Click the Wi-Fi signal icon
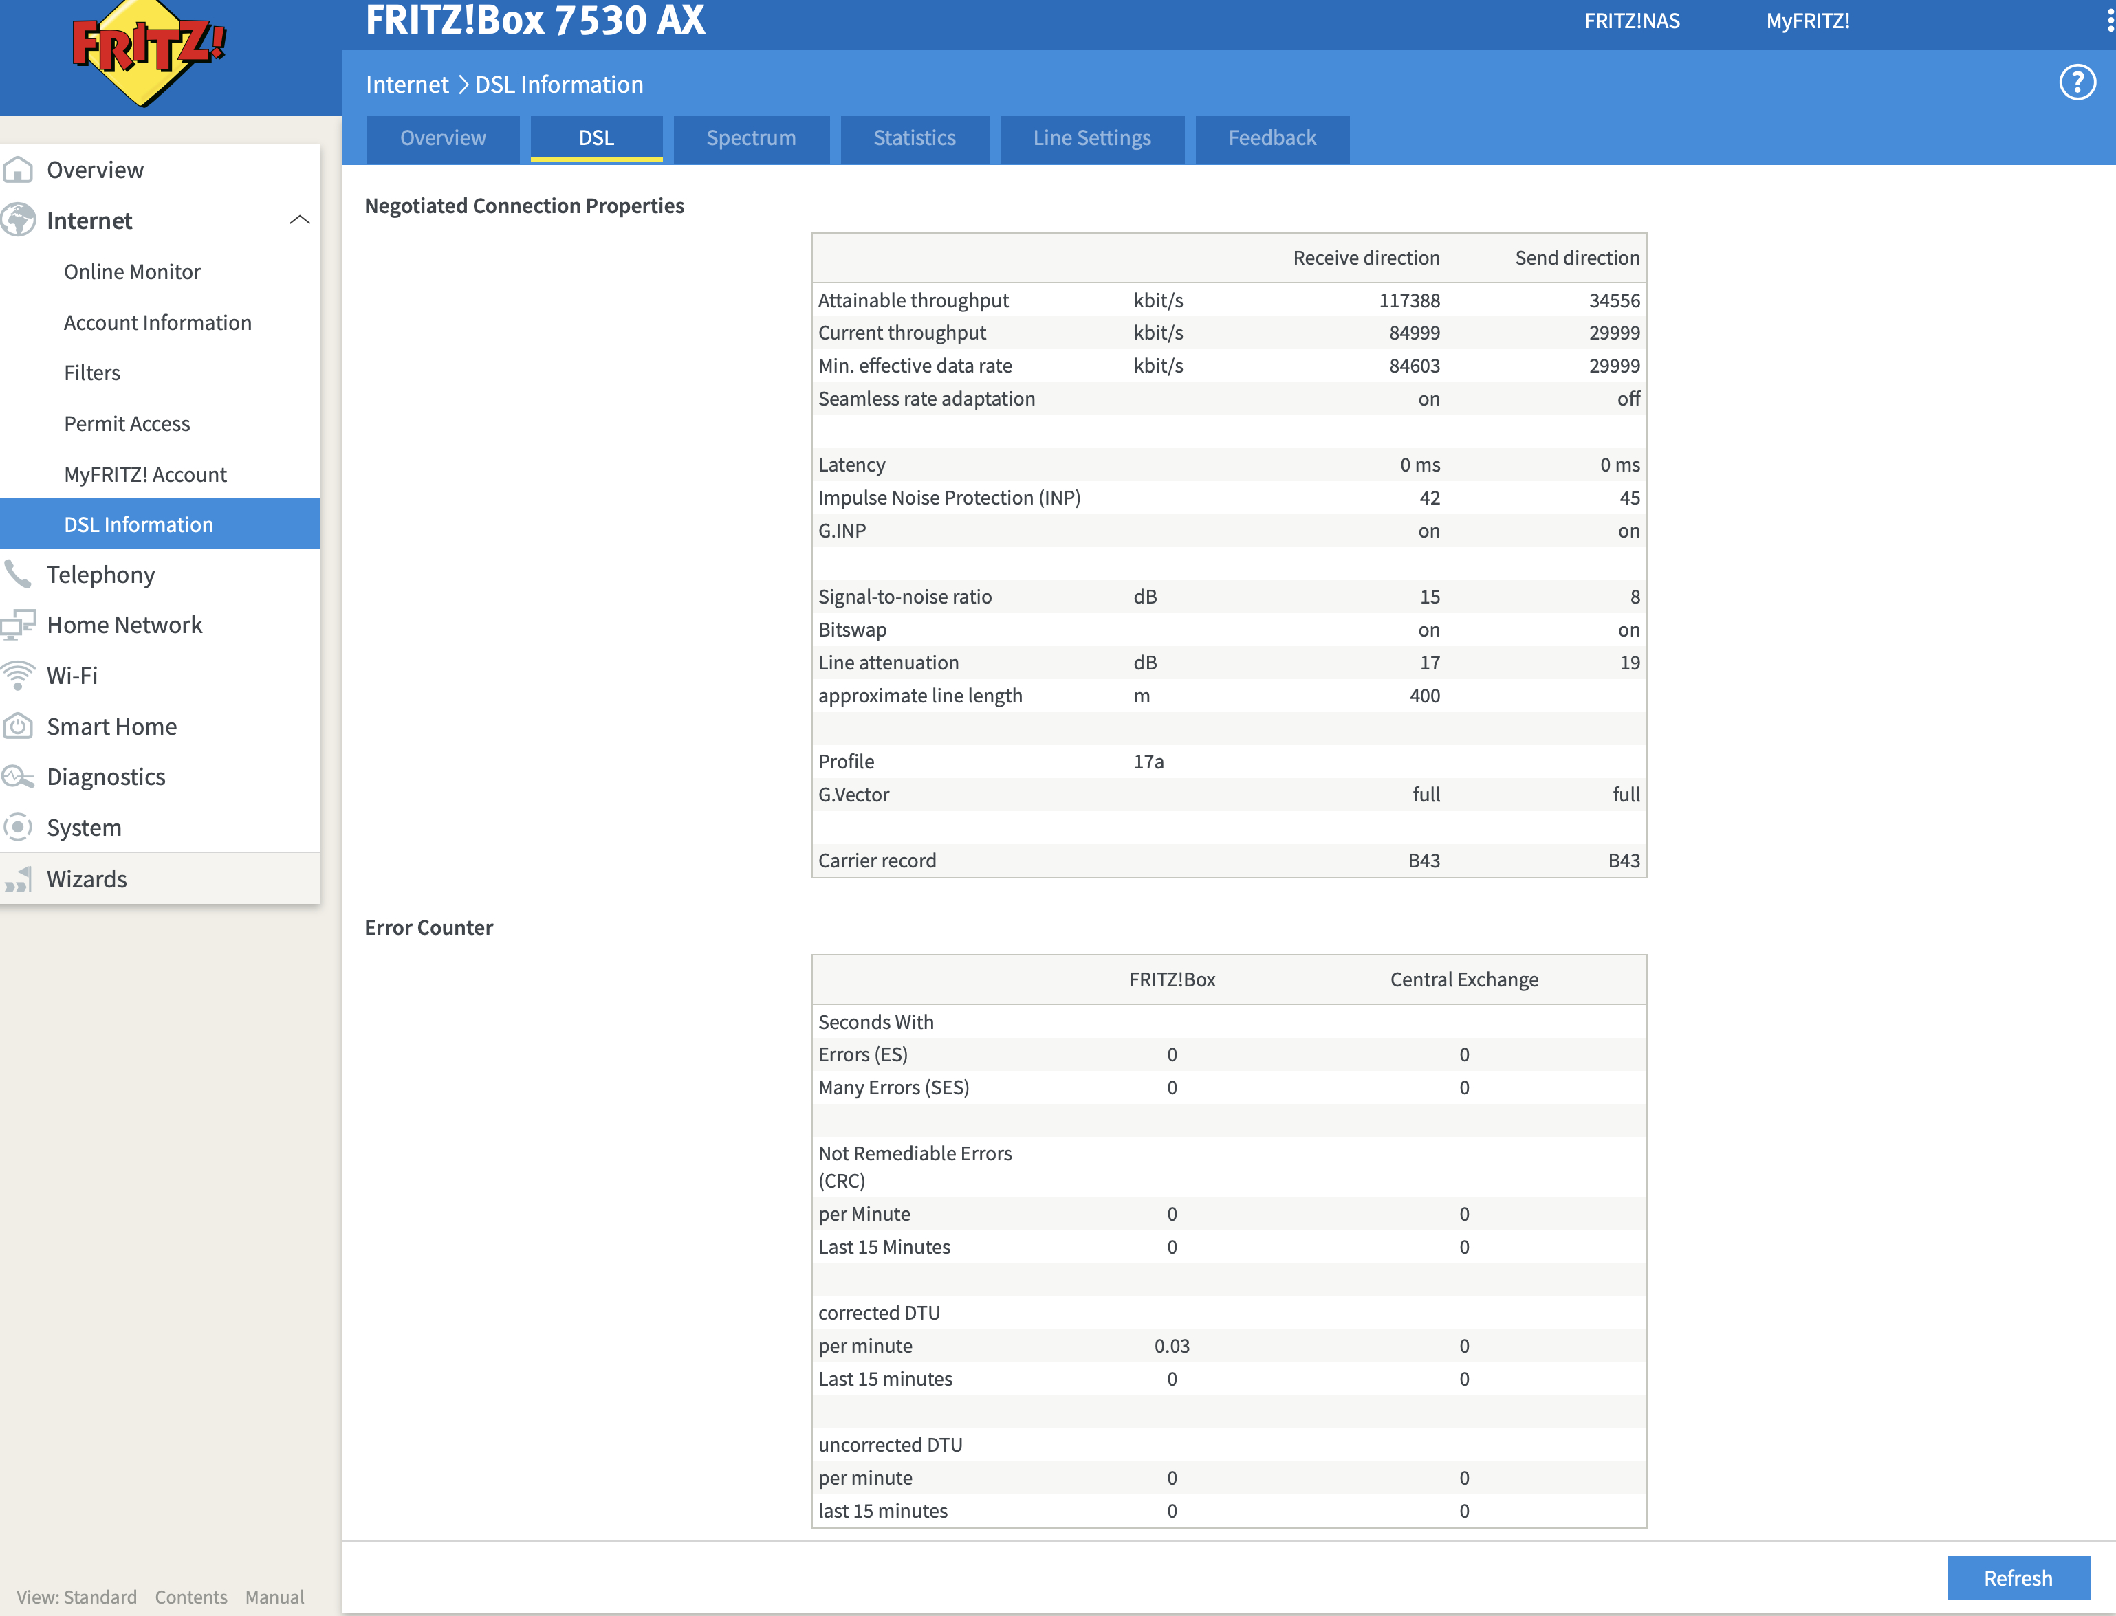 [x=19, y=675]
